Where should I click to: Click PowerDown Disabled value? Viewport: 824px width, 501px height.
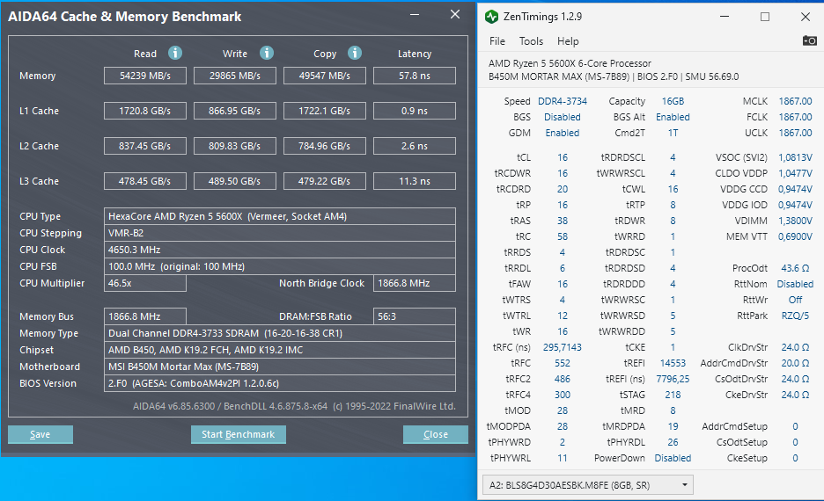673,458
